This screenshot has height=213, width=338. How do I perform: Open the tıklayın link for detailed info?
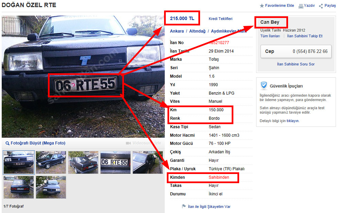point(293,121)
